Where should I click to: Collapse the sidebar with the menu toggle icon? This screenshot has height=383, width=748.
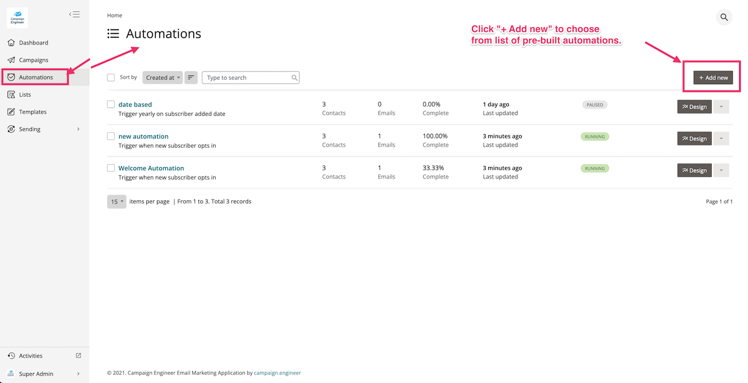[x=74, y=14]
